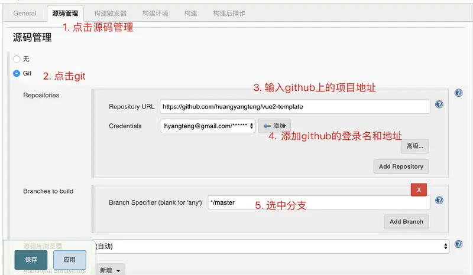Click the 高级... button

[x=415, y=146]
